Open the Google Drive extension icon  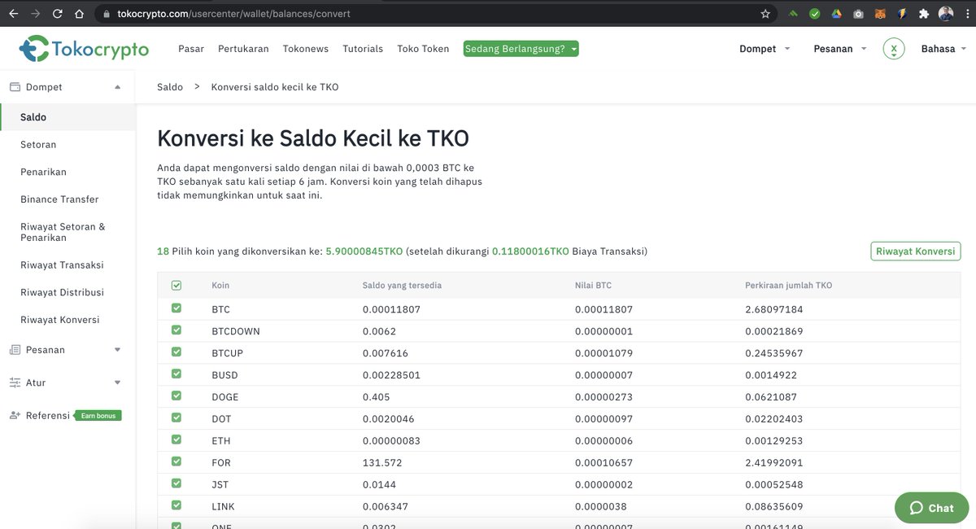click(837, 14)
